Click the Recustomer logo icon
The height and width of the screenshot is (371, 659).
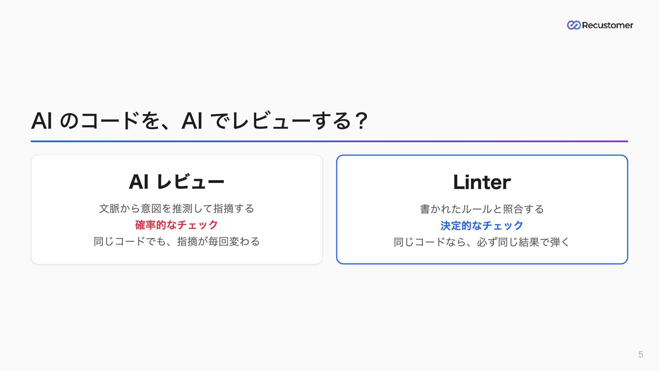pyautogui.click(x=574, y=25)
